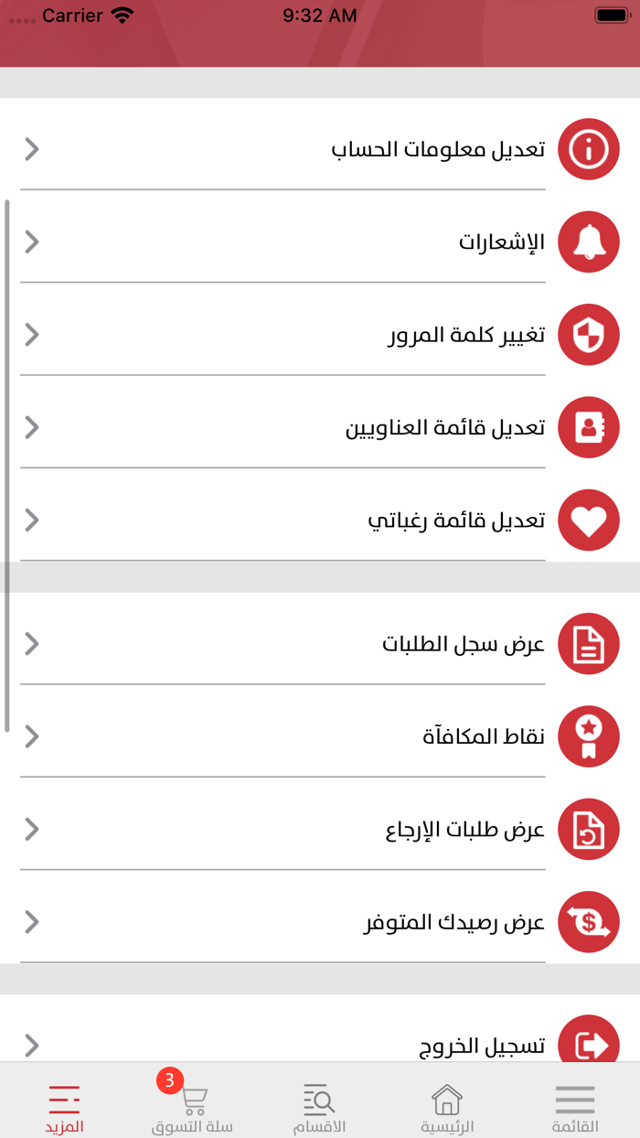This screenshot has width=640, height=1138.
Task: Select the المزيد tab in bottom bar
Action: (62, 1102)
